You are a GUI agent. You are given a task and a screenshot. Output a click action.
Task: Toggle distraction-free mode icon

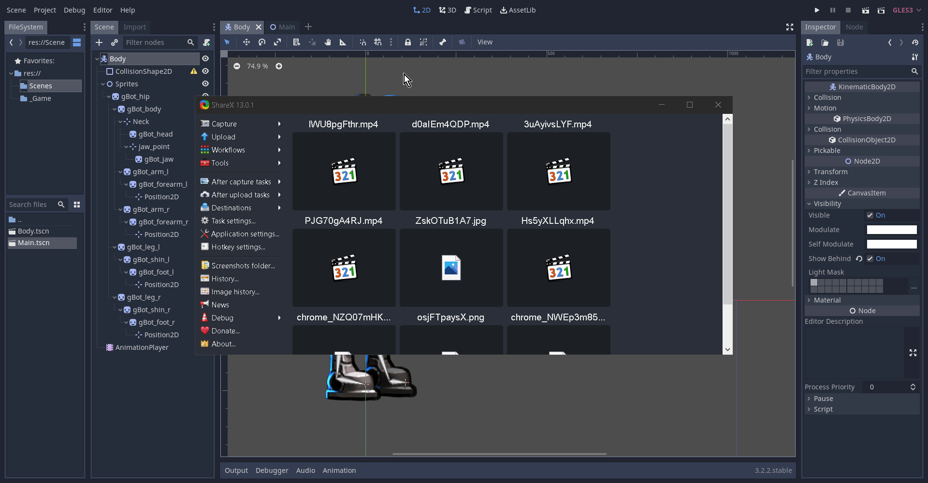point(790,27)
